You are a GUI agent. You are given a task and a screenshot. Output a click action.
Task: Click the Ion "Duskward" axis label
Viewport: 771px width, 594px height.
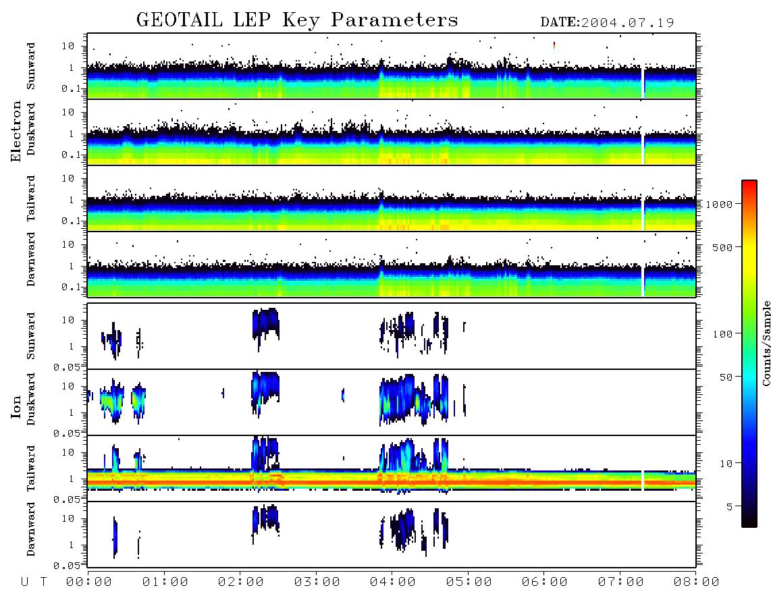(31, 399)
